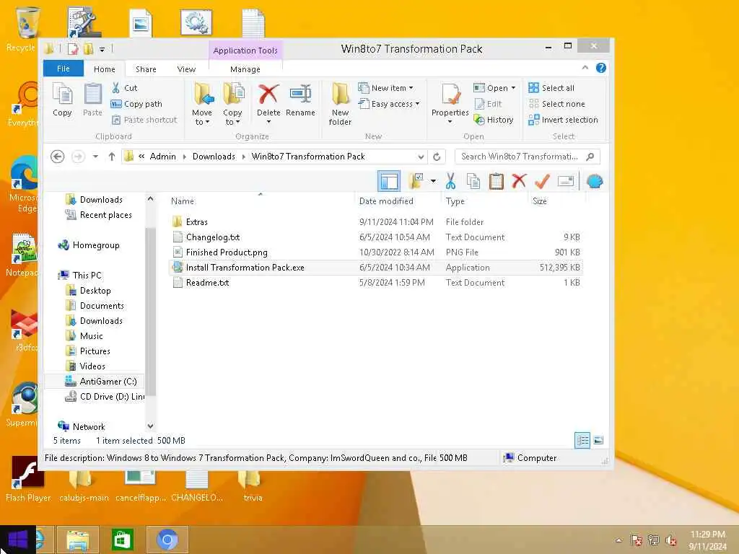Minimize the ribbon with the chevron
This screenshot has height=554, width=739.
point(585,68)
